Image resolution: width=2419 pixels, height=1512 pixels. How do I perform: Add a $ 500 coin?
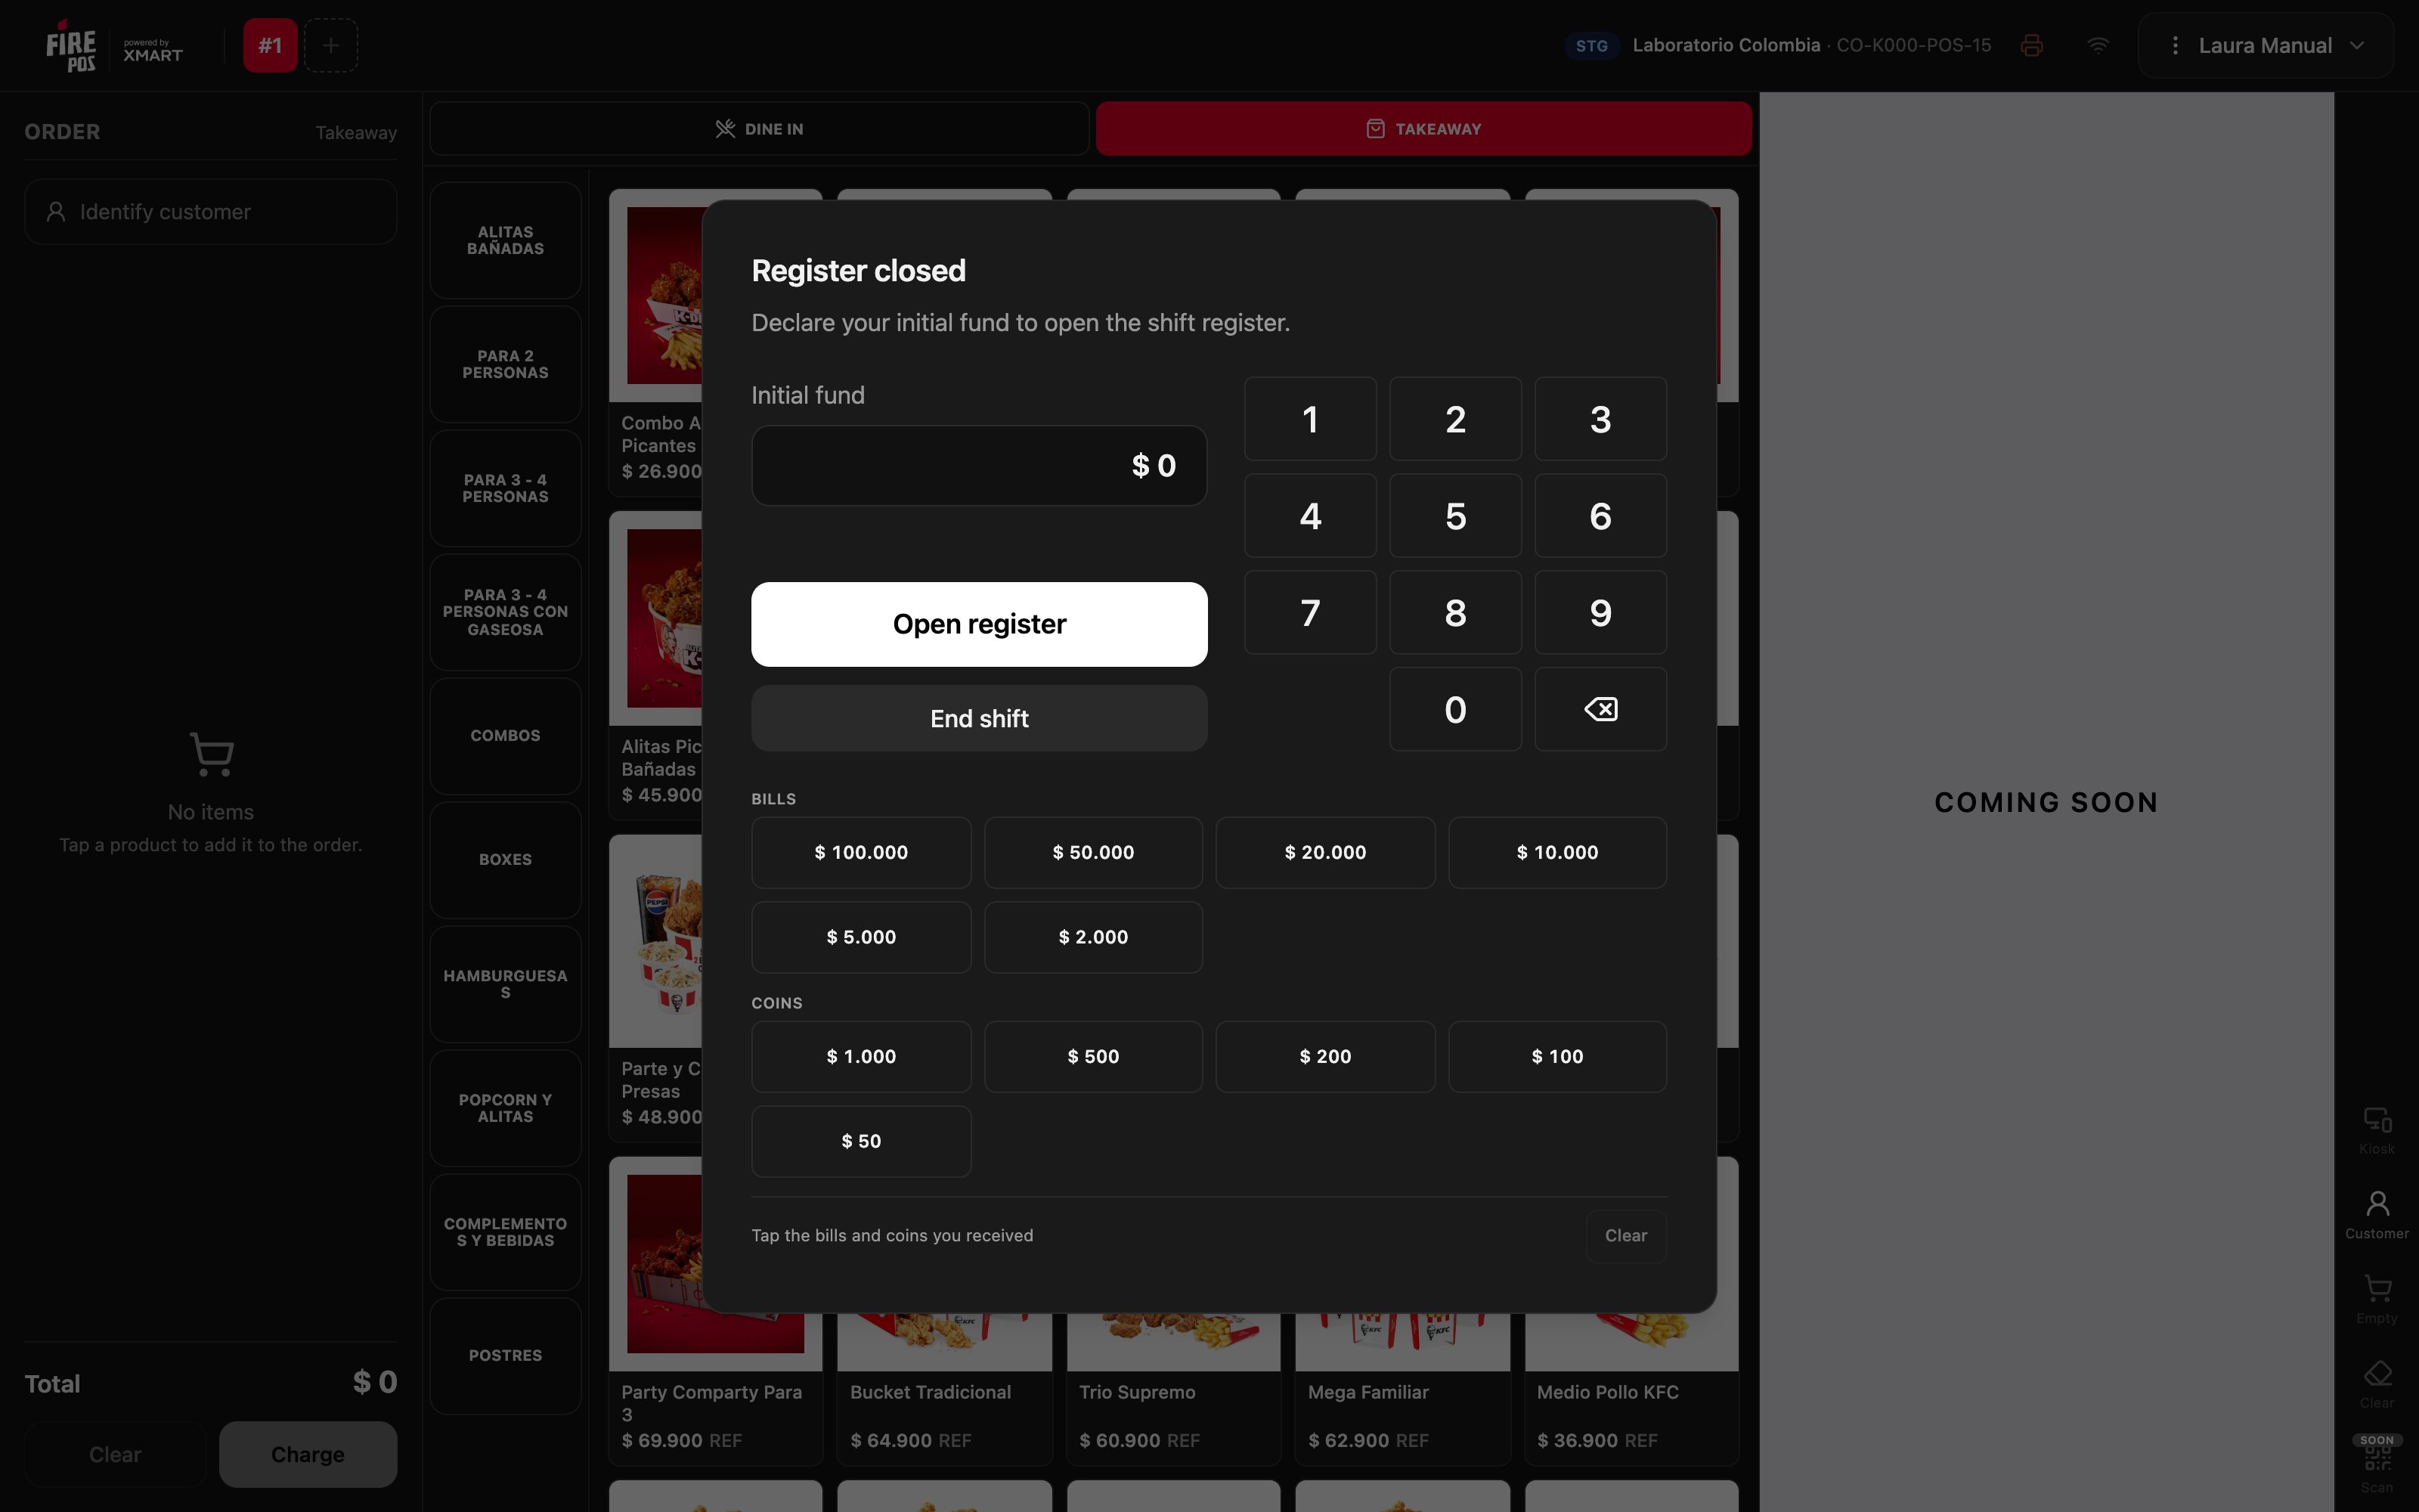[x=1094, y=1057]
